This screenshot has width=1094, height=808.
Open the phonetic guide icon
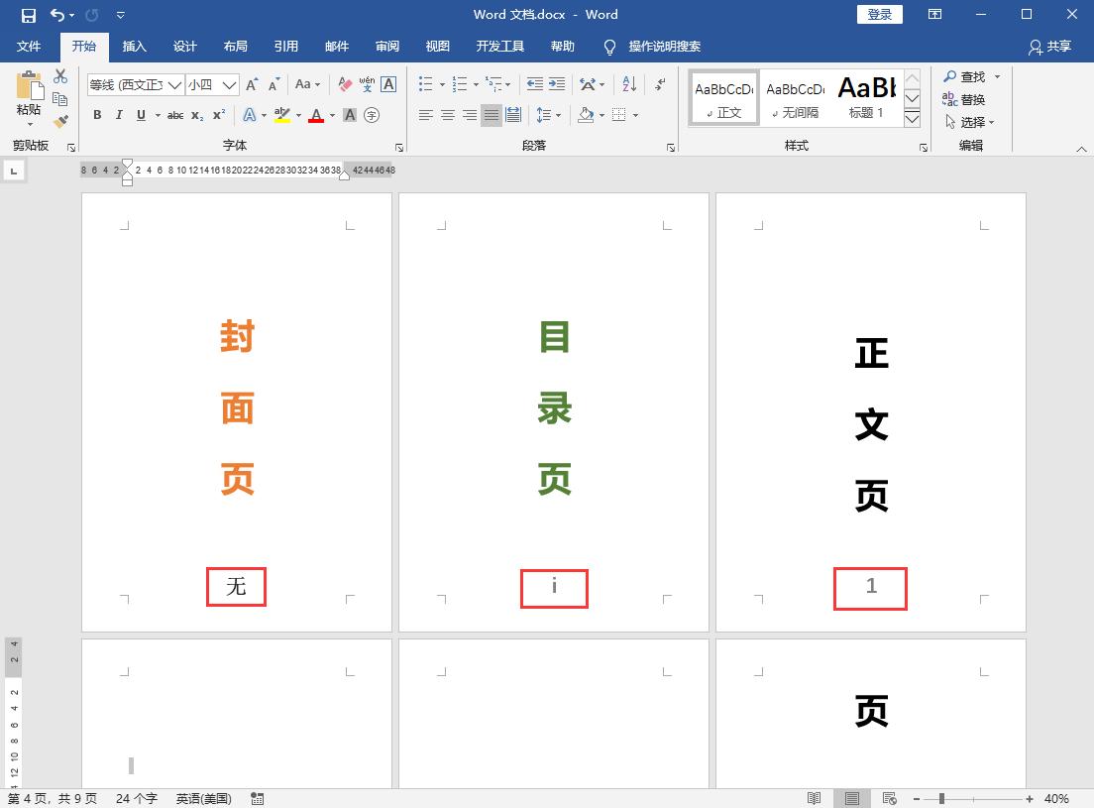point(367,83)
